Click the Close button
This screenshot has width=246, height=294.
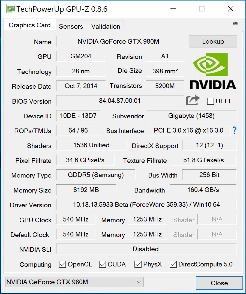pyautogui.click(x=219, y=283)
